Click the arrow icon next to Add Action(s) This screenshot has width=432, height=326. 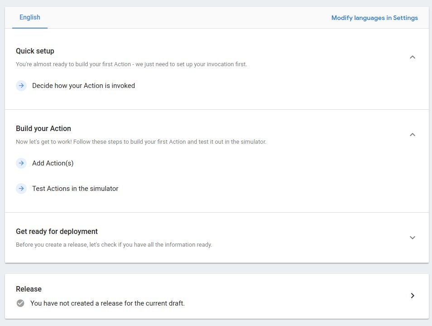click(x=21, y=163)
